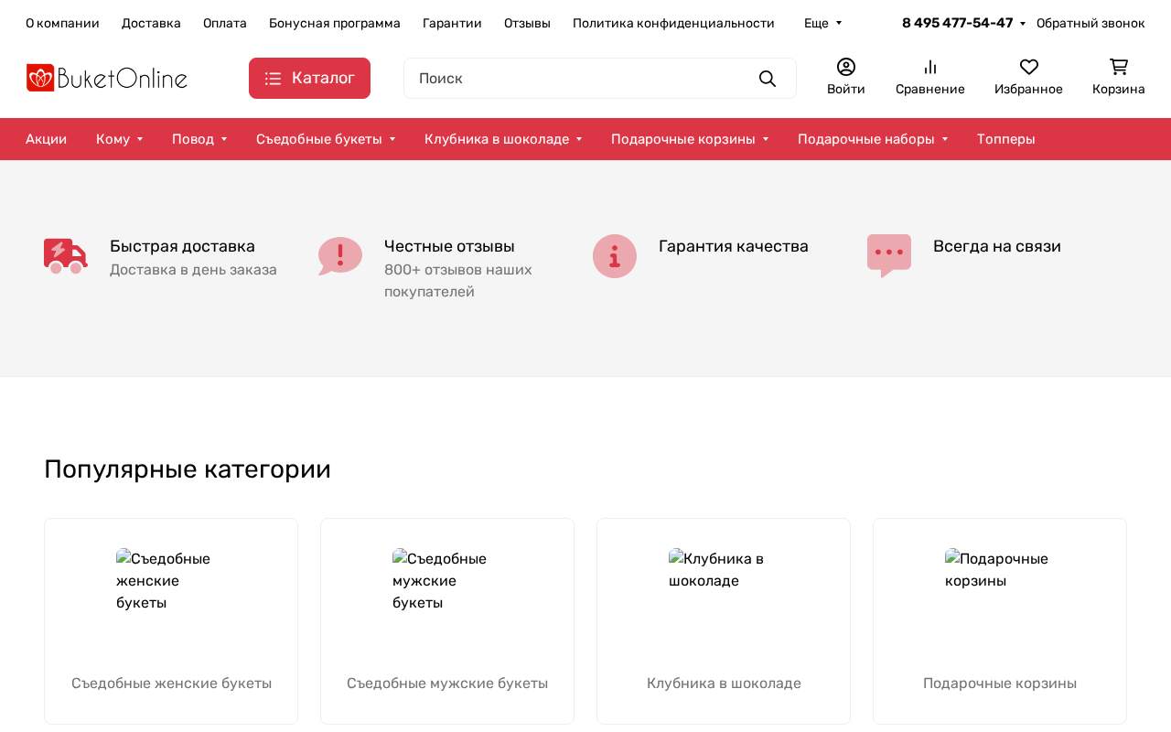Click the search magnifier icon
This screenshot has height=732, width=1171.
point(768,79)
